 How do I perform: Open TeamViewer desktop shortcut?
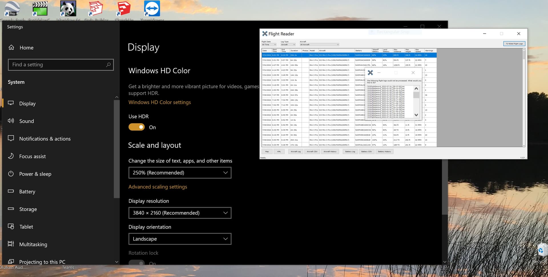coord(152,9)
